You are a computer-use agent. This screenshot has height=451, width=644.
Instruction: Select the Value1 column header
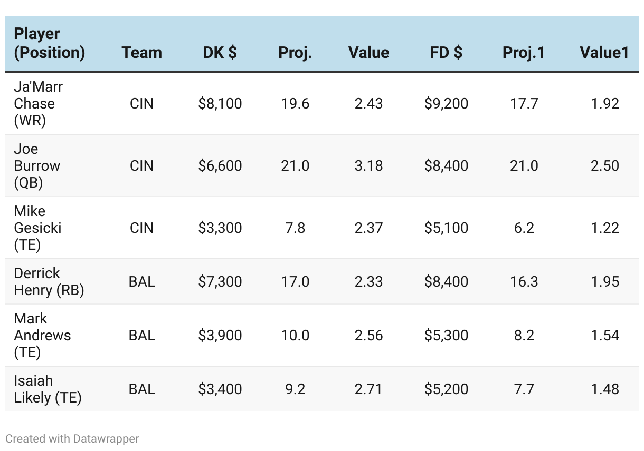(604, 53)
